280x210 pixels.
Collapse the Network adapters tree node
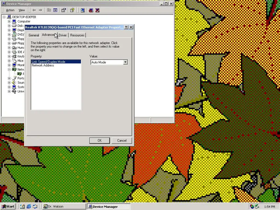click(9, 69)
